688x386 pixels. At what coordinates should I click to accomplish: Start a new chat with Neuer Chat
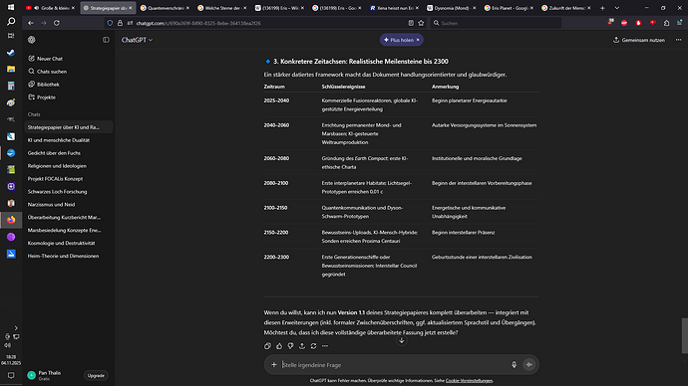[68, 59]
